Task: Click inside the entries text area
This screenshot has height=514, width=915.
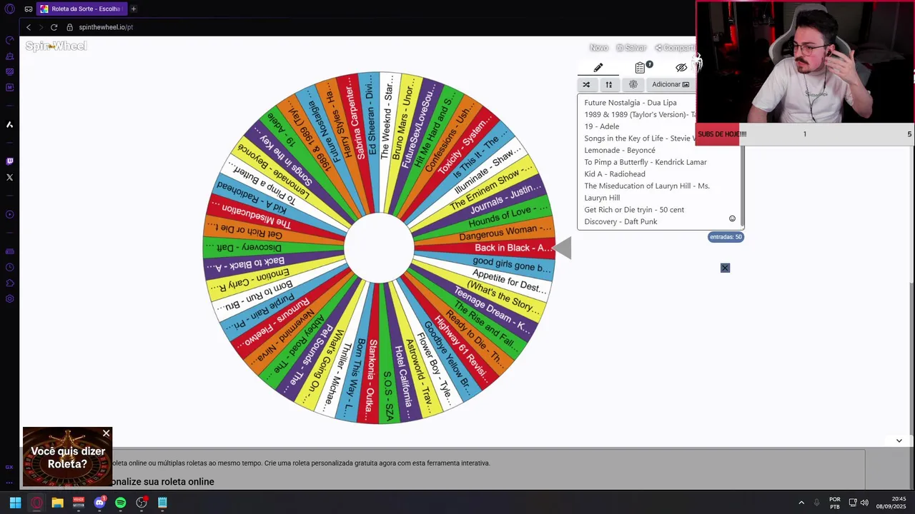Action: click(x=659, y=162)
